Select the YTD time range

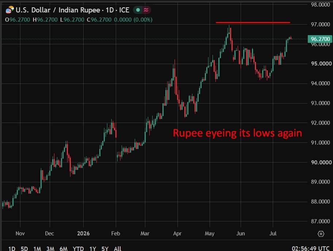78,248
